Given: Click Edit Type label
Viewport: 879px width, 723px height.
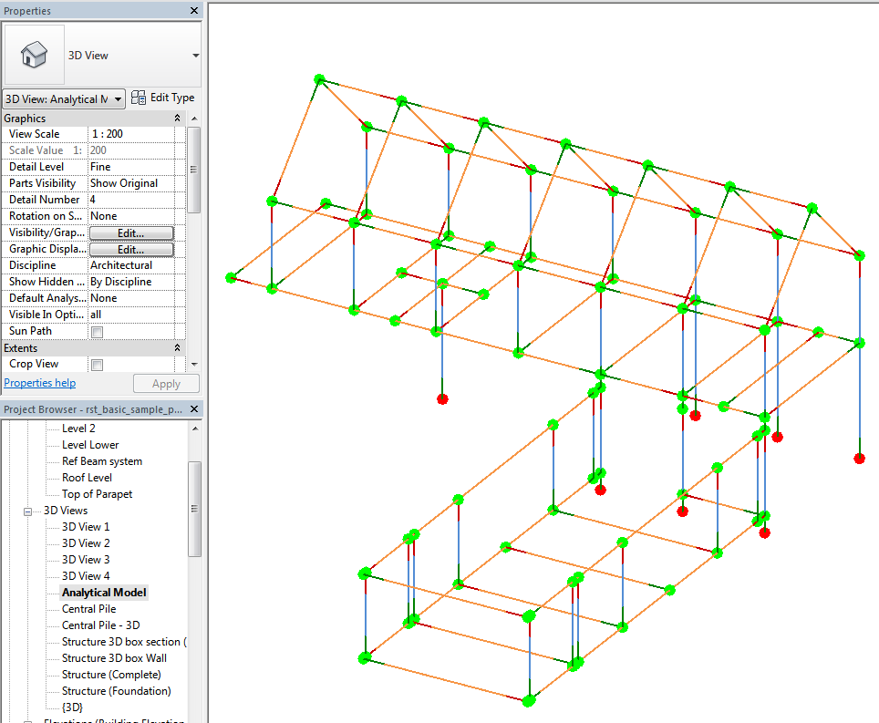Looking at the screenshot, I should [x=172, y=98].
